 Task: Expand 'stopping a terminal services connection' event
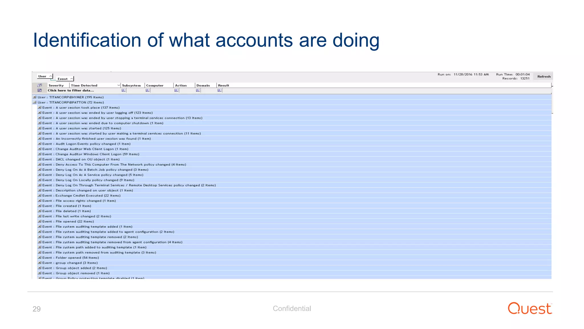40,118
